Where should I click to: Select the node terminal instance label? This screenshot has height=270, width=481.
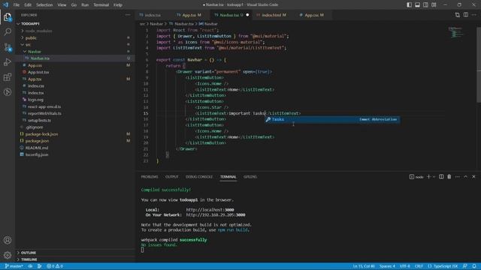point(416,177)
